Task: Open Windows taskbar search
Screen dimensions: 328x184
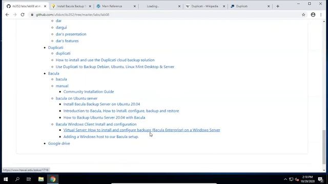Action: pos(17,179)
